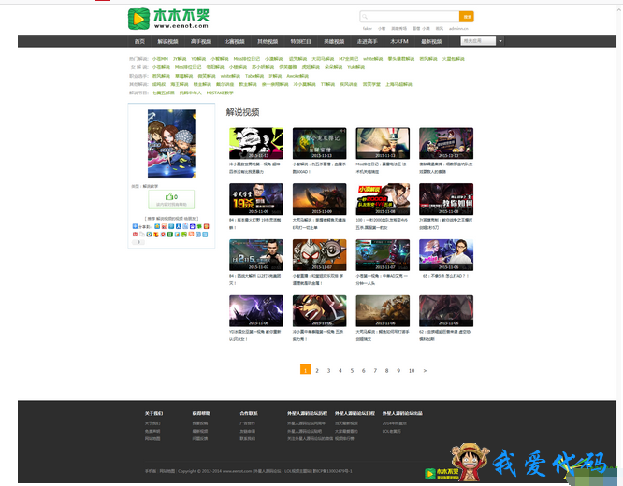This screenshot has width=623, height=486.
Task: Open the MISTAKE教学 tag link
Action: coord(220,93)
